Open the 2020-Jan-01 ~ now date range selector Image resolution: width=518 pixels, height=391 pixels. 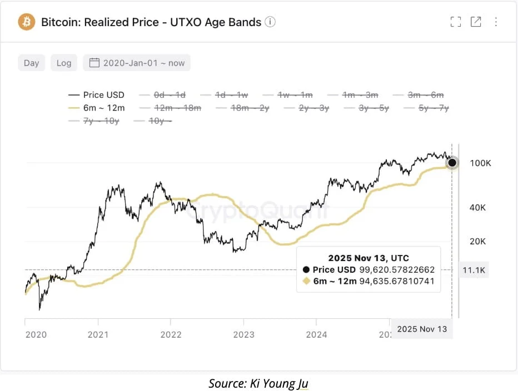point(137,63)
